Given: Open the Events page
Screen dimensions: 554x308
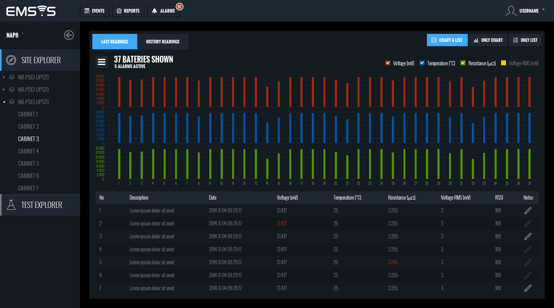Looking at the screenshot, I should [x=94, y=11].
